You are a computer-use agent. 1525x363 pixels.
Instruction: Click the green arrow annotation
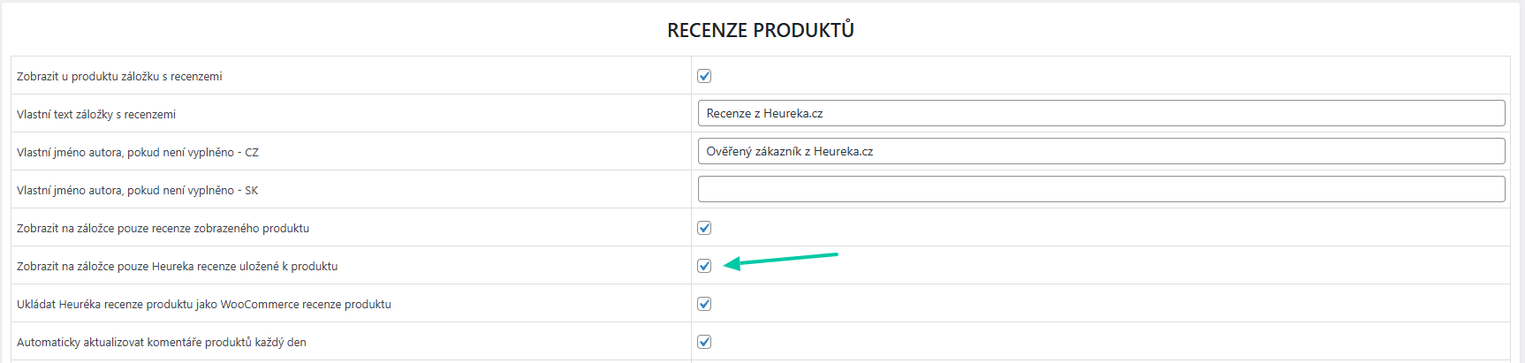[780, 260]
